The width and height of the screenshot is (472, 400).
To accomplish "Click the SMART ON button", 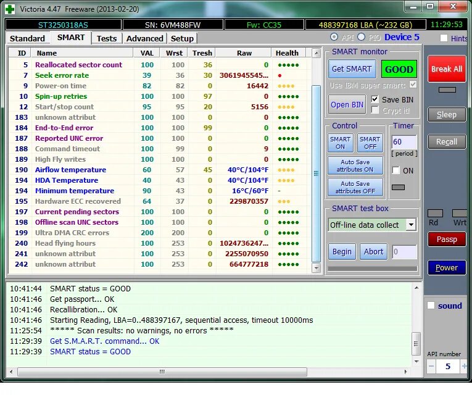I will pyautogui.click(x=341, y=143).
